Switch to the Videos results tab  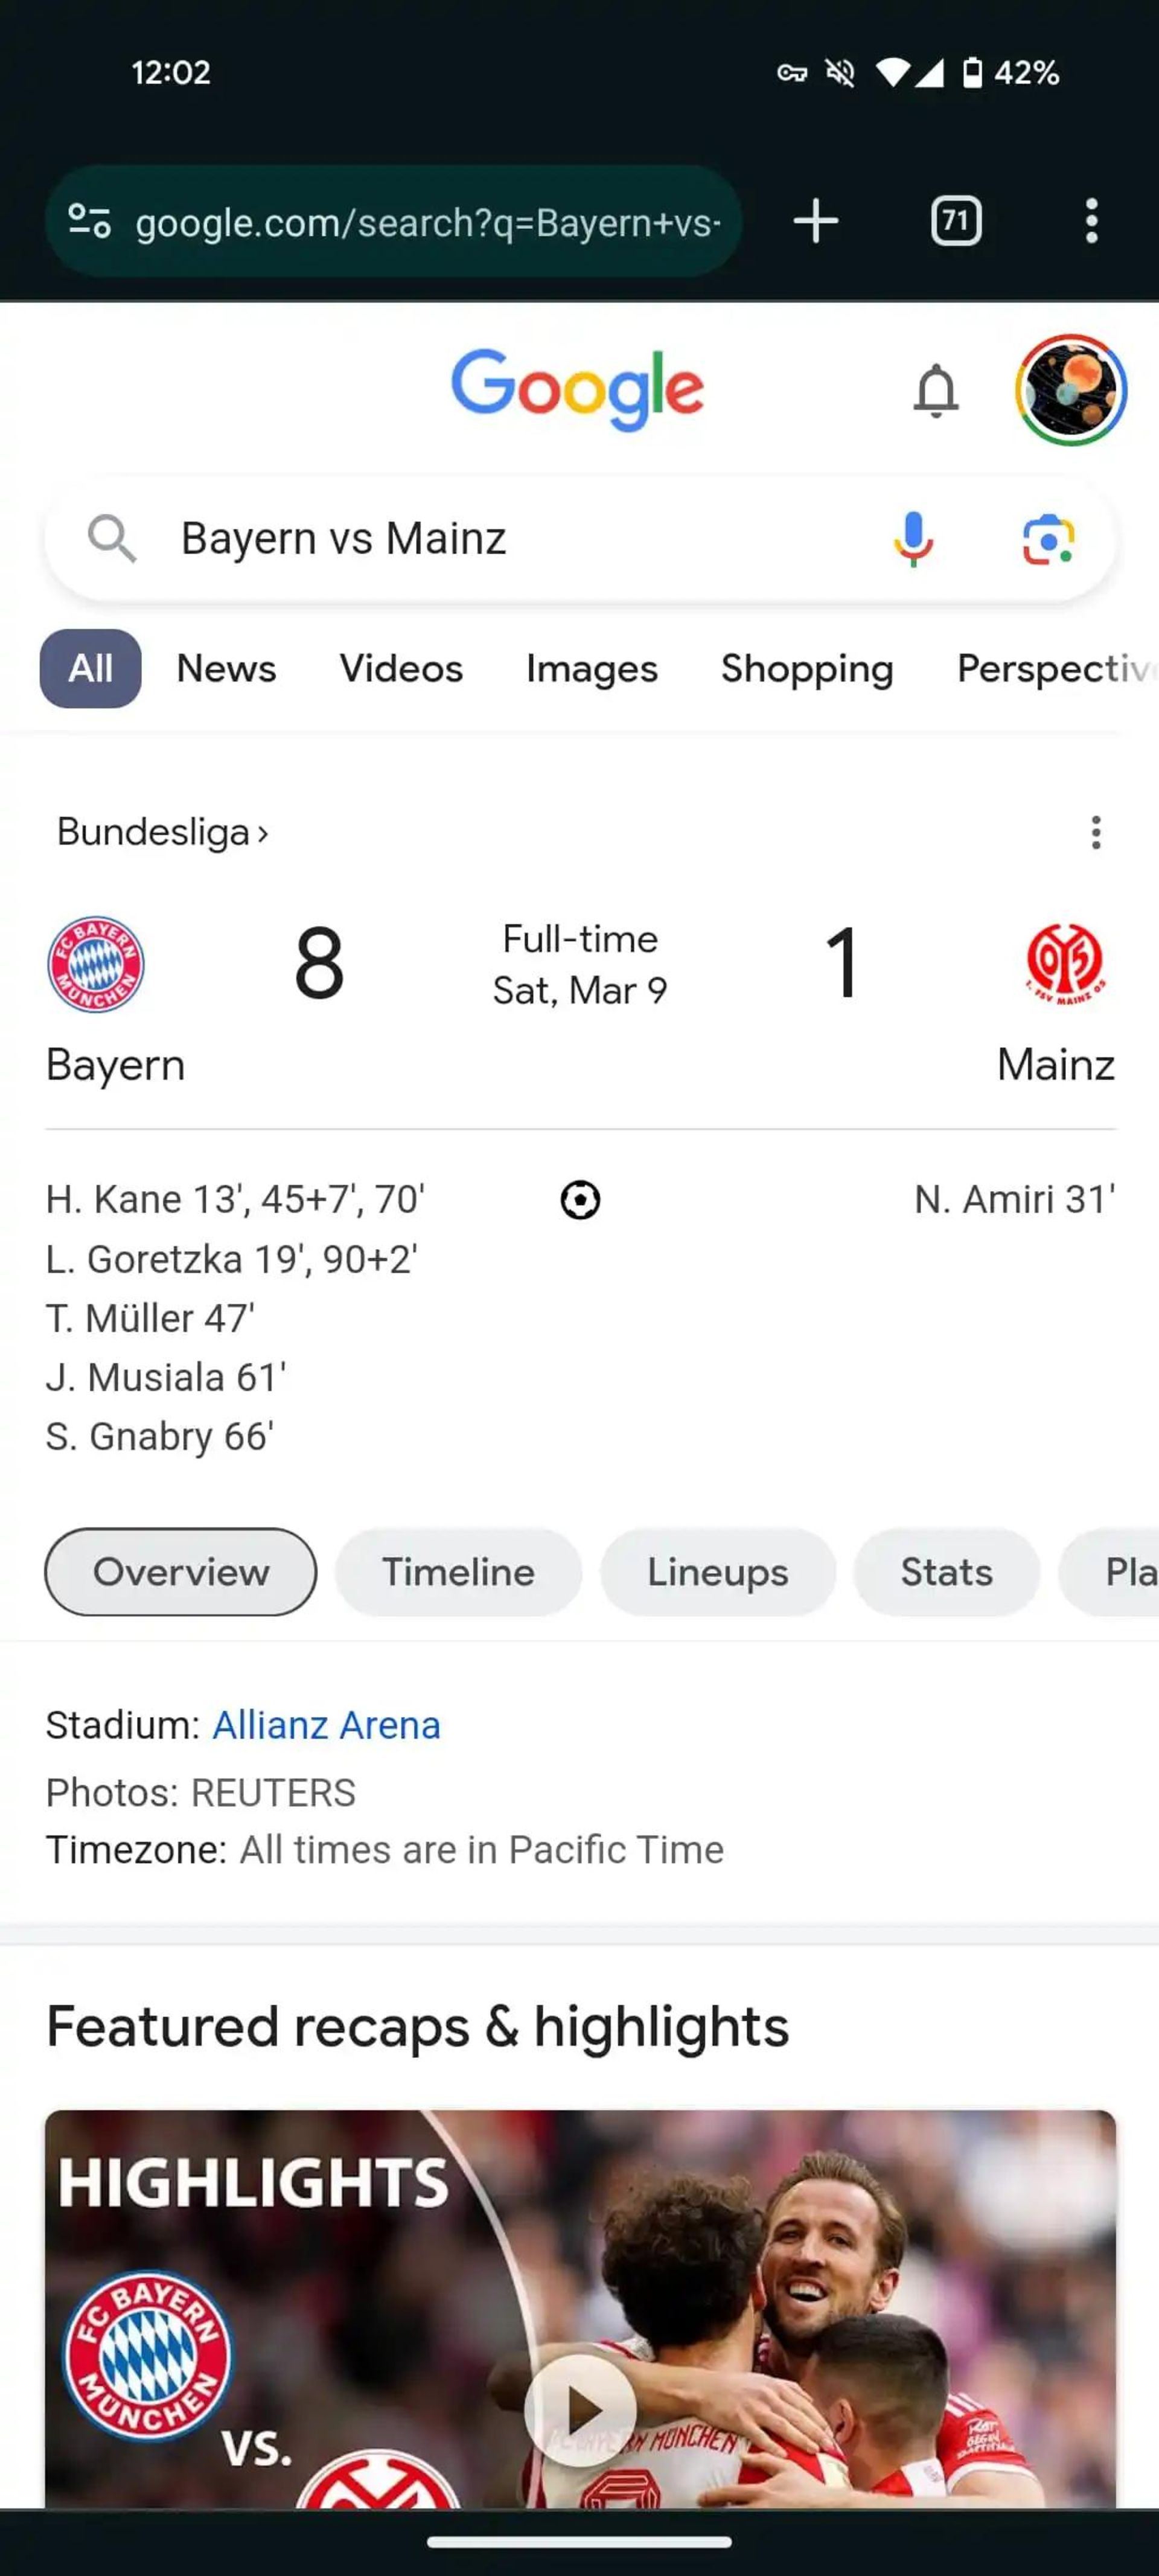pyautogui.click(x=401, y=669)
